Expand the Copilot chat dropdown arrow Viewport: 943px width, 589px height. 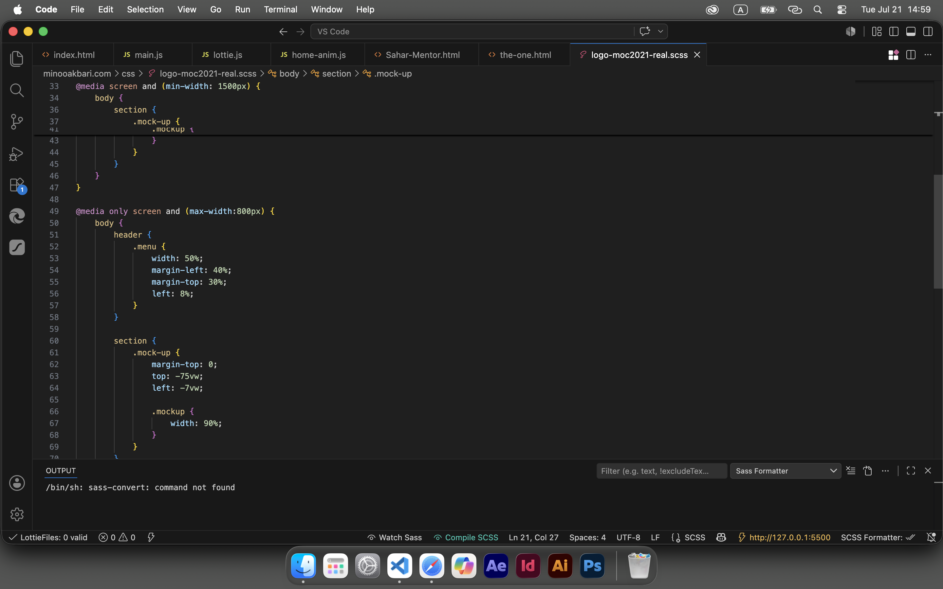coord(660,31)
